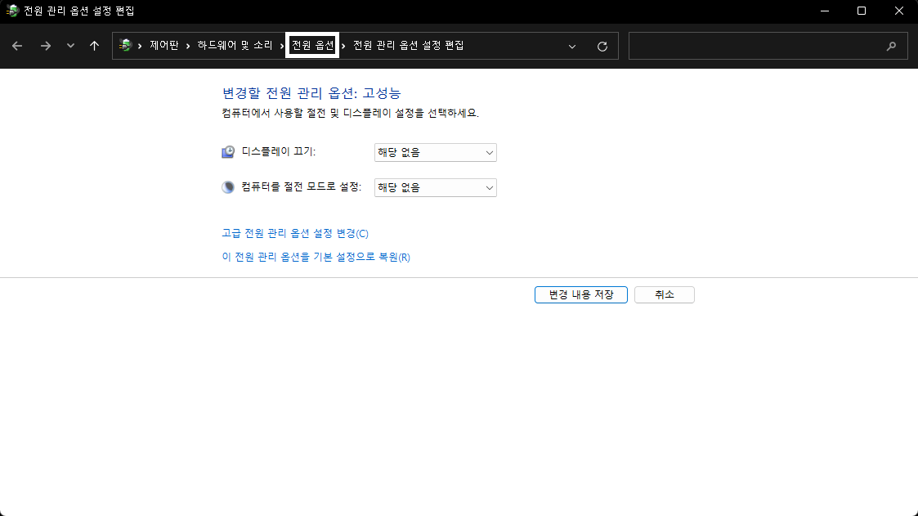Expand the recent locations chevron beside navigation arrows

[70, 45]
